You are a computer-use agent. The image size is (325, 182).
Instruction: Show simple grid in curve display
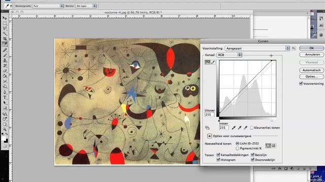(x=268, y=146)
